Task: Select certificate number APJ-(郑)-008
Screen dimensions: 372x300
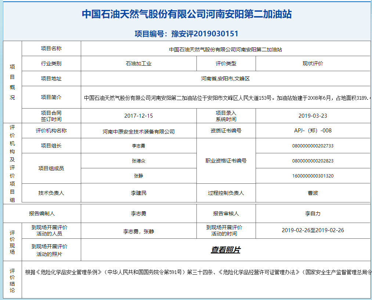Action: (313, 131)
